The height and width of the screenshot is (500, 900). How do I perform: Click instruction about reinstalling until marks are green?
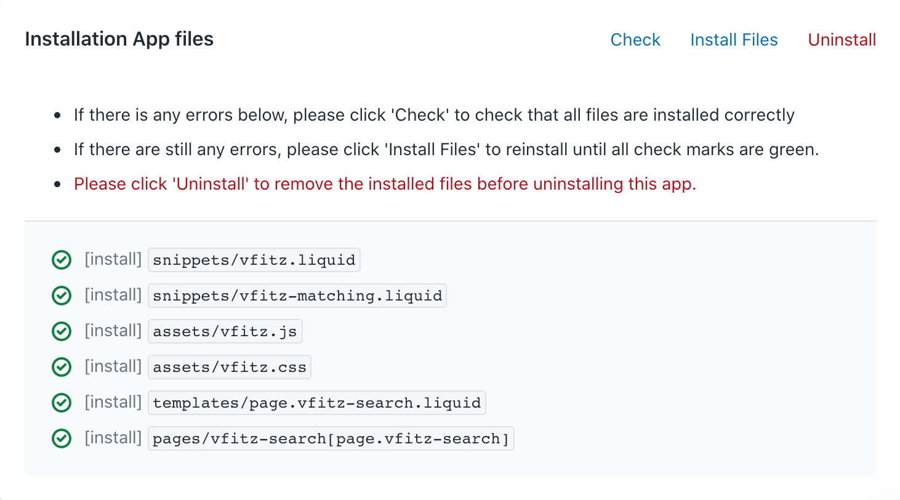pyautogui.click(x=446, y=150)
